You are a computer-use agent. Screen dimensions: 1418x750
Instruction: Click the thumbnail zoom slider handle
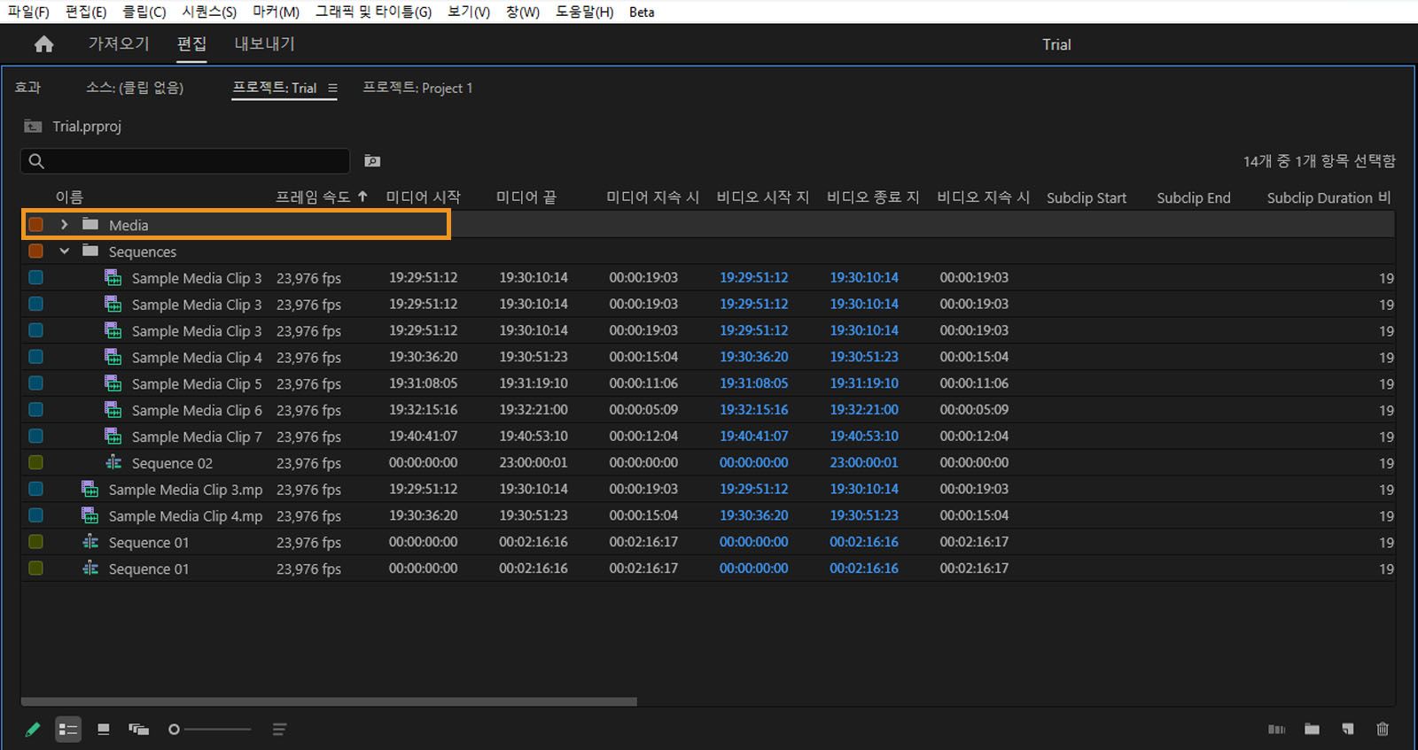[174, 730]
